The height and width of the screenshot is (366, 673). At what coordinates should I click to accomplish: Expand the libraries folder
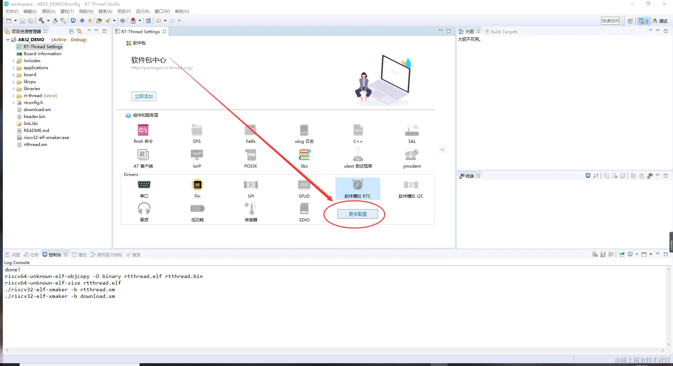pos(14,89)
